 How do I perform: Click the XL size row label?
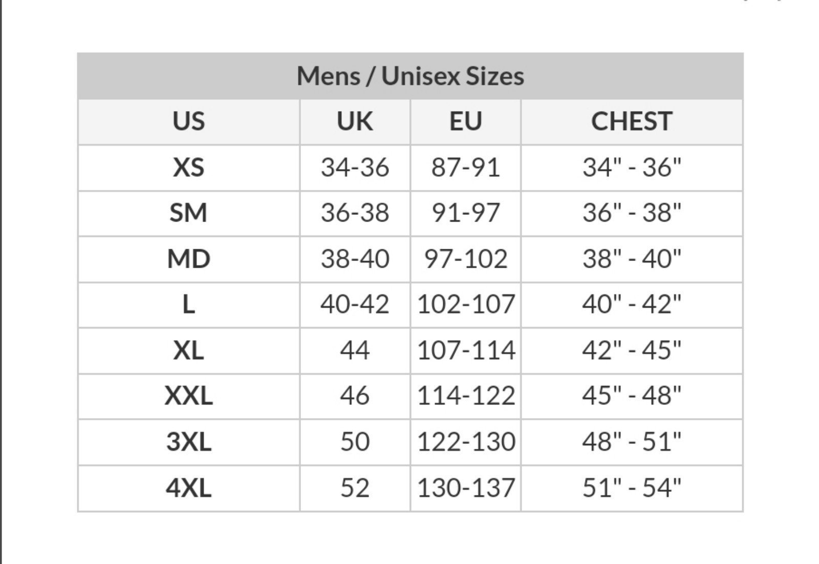click(189, 350)
